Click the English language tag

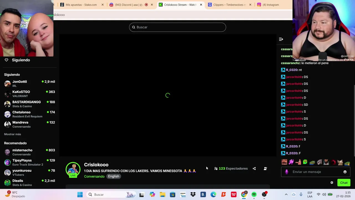pyautogui.click(x=114, y=176)
